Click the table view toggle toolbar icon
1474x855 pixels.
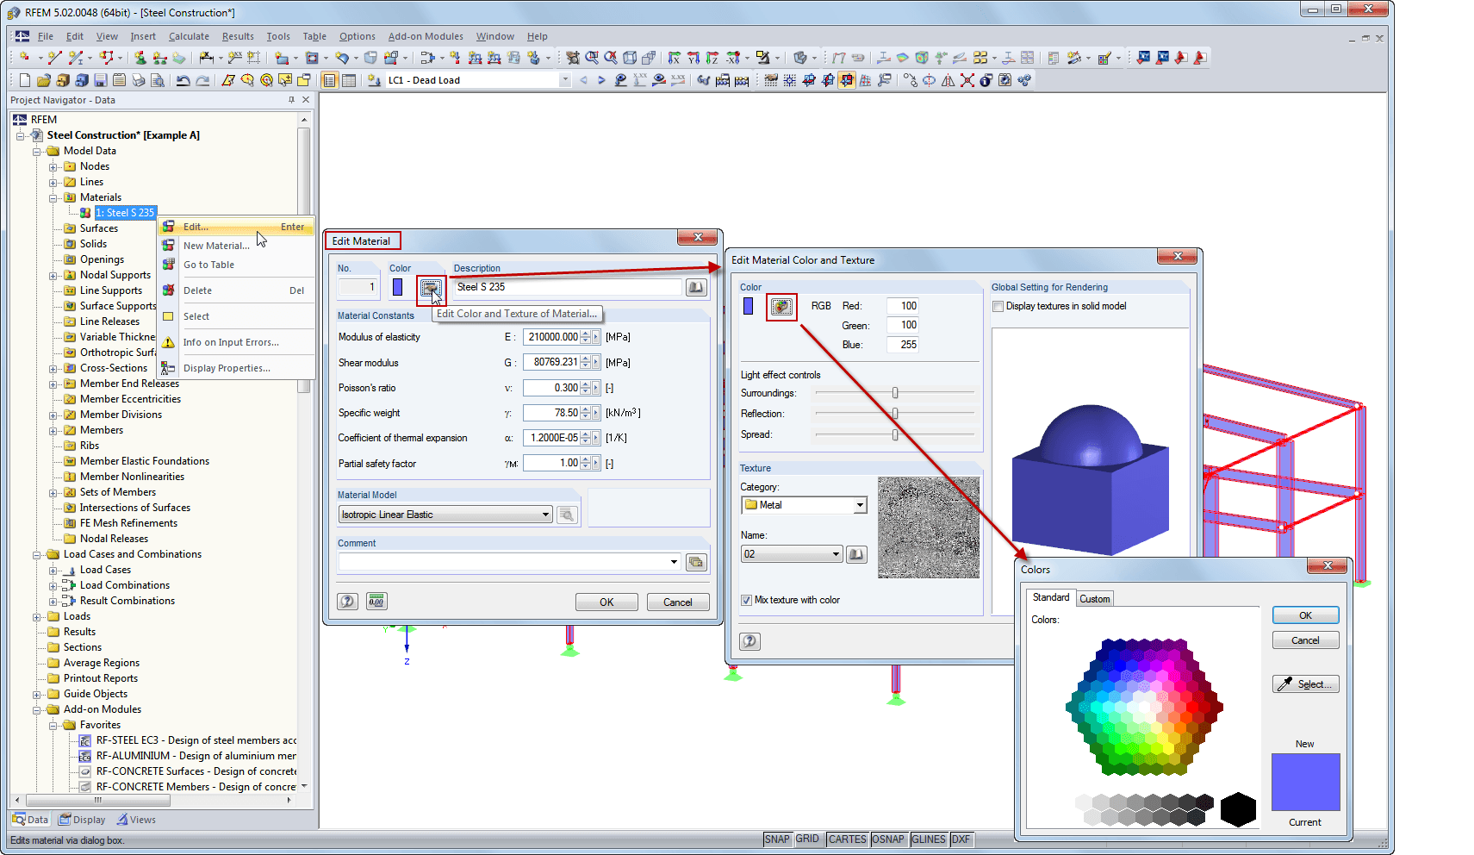coord(348,80)
